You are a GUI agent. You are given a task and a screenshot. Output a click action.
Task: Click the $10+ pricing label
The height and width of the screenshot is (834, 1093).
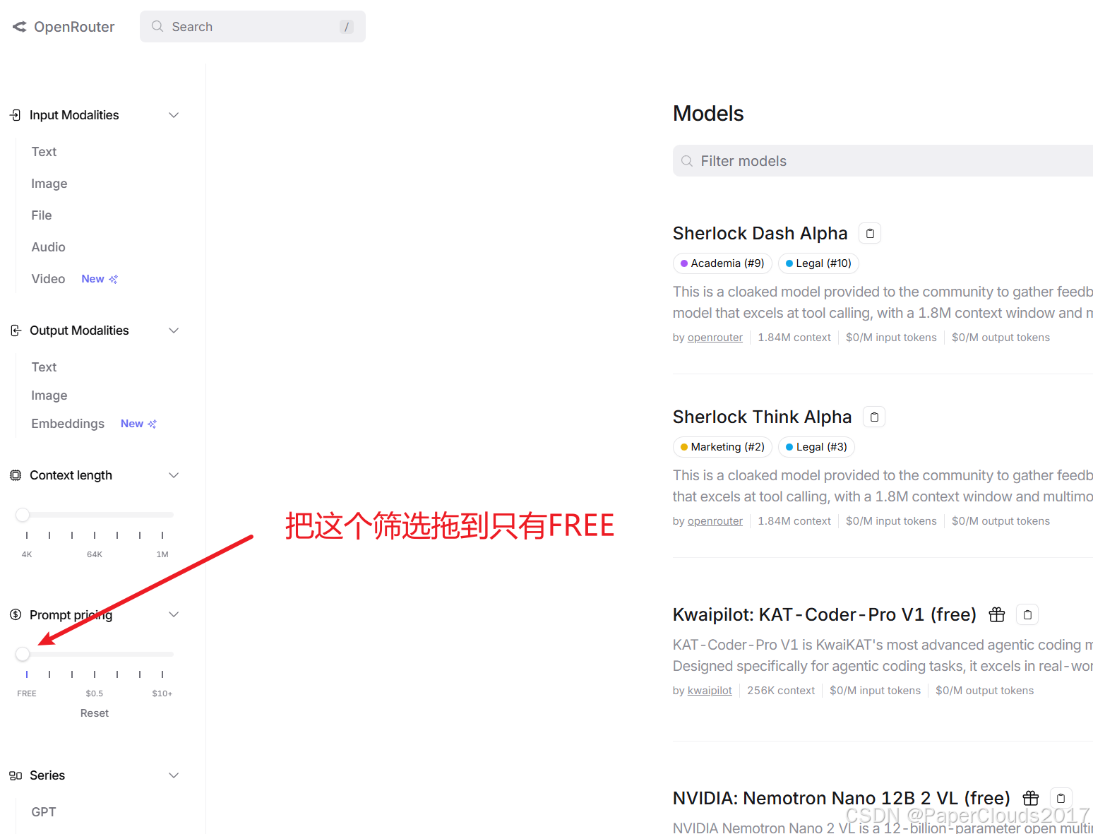(162, 693)
